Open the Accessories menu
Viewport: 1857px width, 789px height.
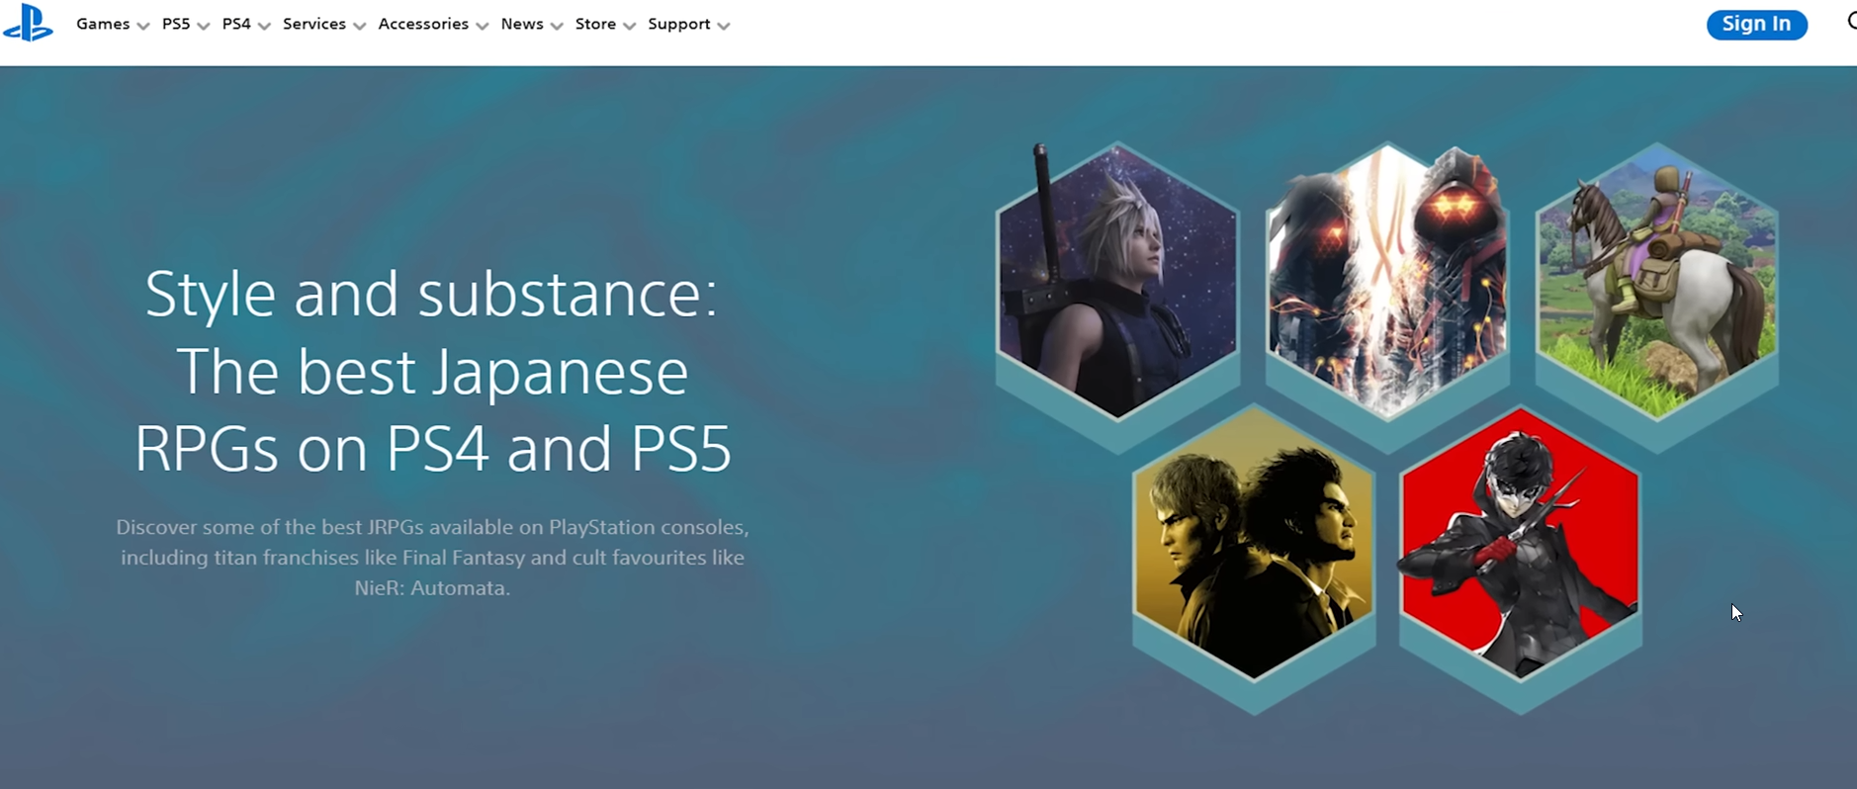point(423,24)
